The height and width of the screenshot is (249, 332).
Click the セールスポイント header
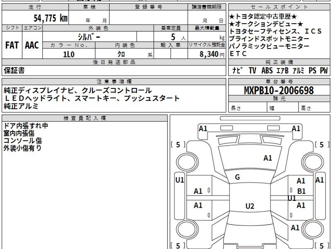(x=279, y=7)
